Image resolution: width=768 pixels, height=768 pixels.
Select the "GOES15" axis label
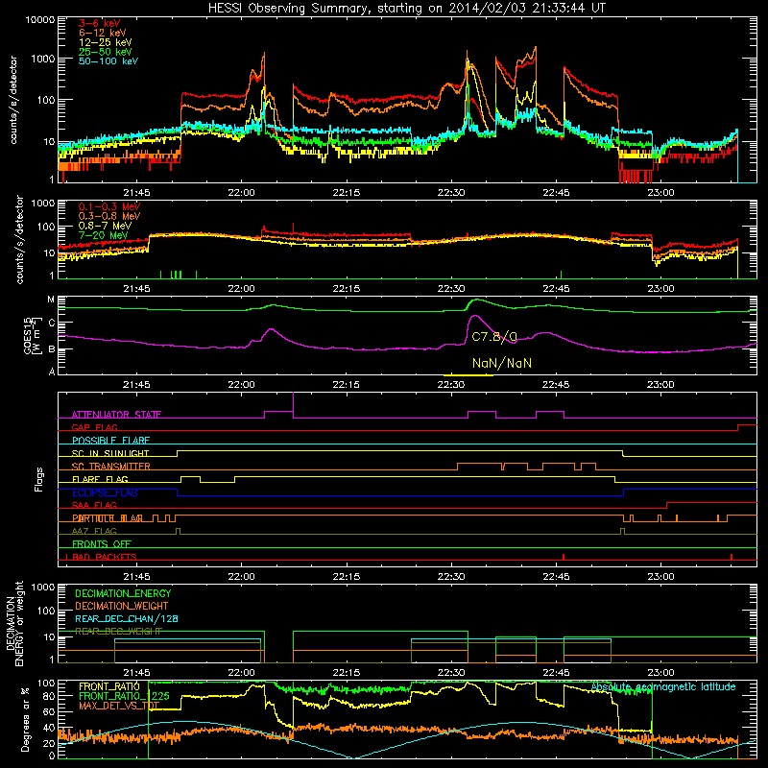pyautogui.click(x=28, y=336)
